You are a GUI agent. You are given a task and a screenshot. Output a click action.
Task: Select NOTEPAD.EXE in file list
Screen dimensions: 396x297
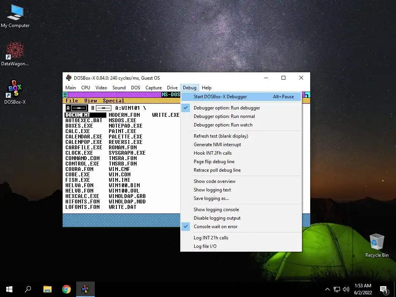(126, 126)
